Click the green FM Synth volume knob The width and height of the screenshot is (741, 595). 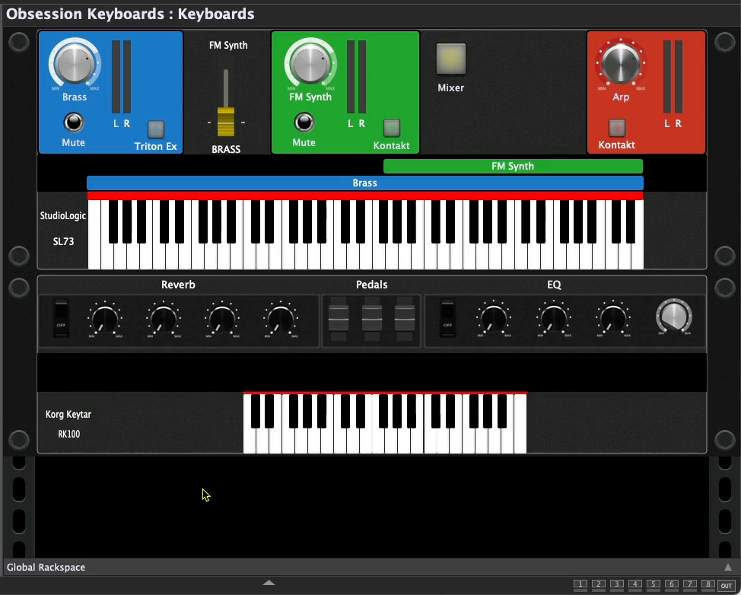click(310, 64)
